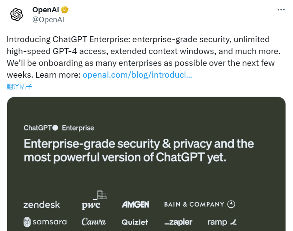293x231 pixels.
Task: Click the Zendesk logo in the image
Action: click(42, 205)
